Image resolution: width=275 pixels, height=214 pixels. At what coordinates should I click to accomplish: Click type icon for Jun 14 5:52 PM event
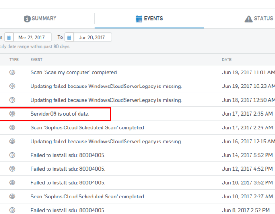coord(12,155)
